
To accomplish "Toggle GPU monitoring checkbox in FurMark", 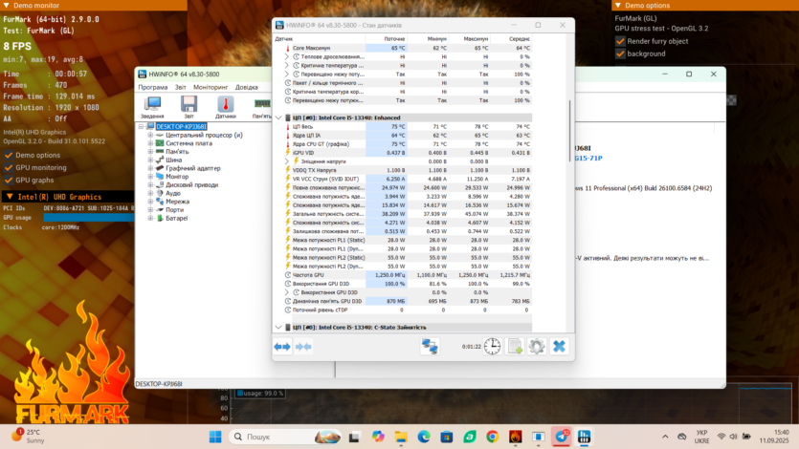I will [9, 167].
